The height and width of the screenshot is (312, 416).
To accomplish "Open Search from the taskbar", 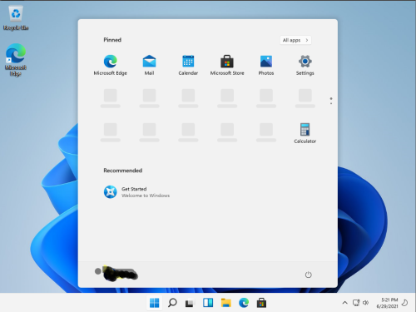I will (172, 303).
